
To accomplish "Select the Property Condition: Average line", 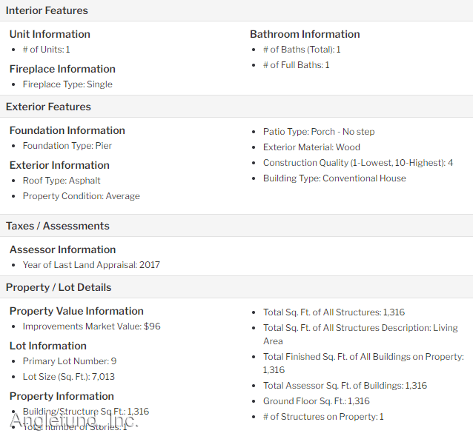I will (82, 196).
